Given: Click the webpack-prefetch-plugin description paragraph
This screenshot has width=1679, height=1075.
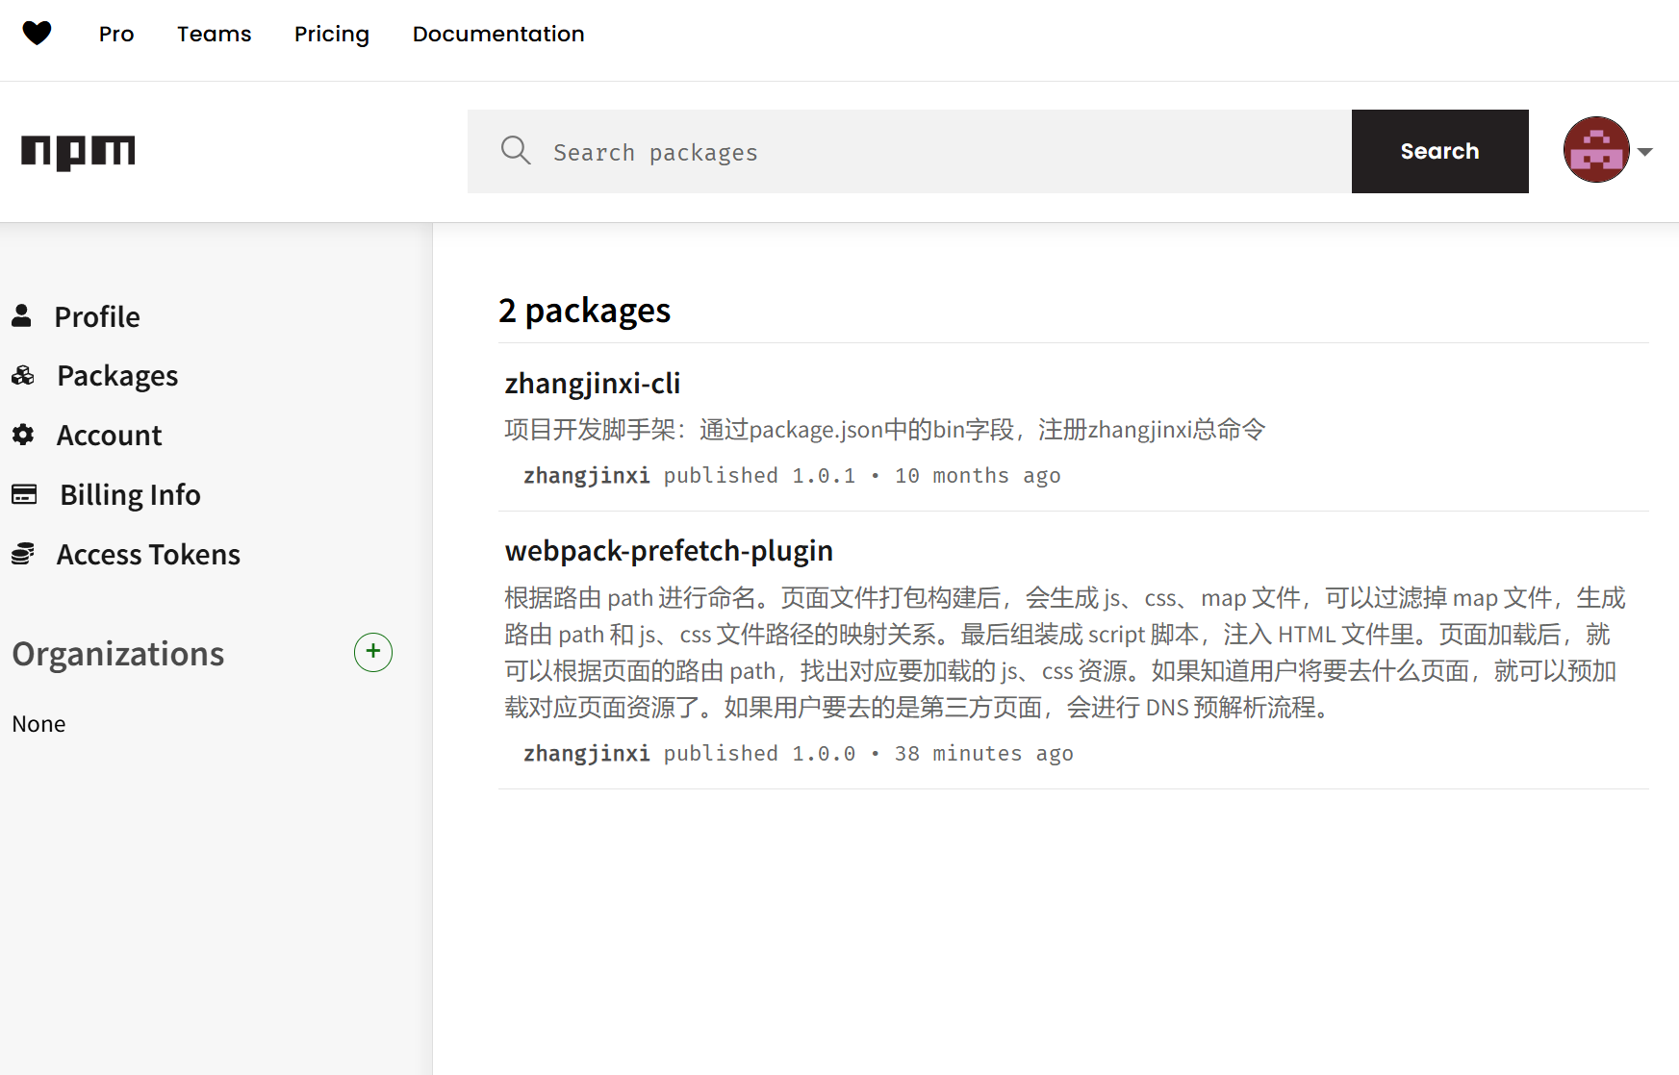Looking at the screenshot, I should (x=1065, y=653).
